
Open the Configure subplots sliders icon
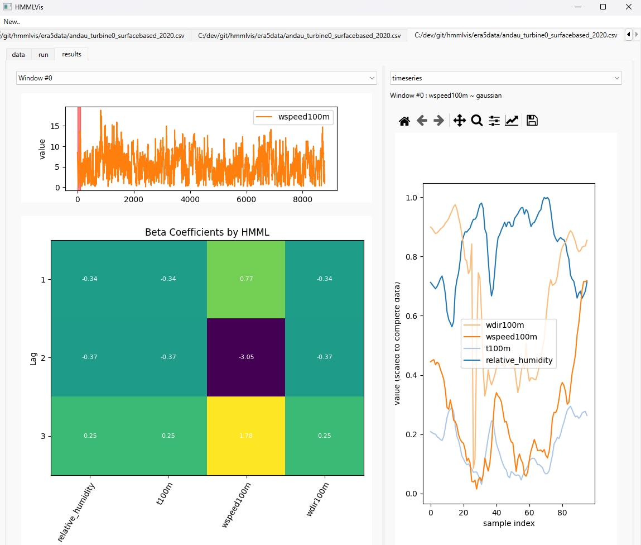[494, 121]
